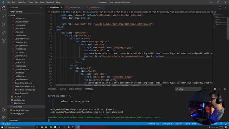Image resolution: width=229 pixels, height=129 pixels.
Task: Kill the terminal with trash icon
Action: tap(215, 89)
